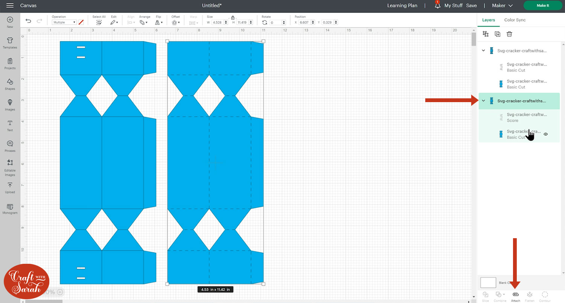
Task: Open the operation color swatch
Action: [x=81, y=23]
